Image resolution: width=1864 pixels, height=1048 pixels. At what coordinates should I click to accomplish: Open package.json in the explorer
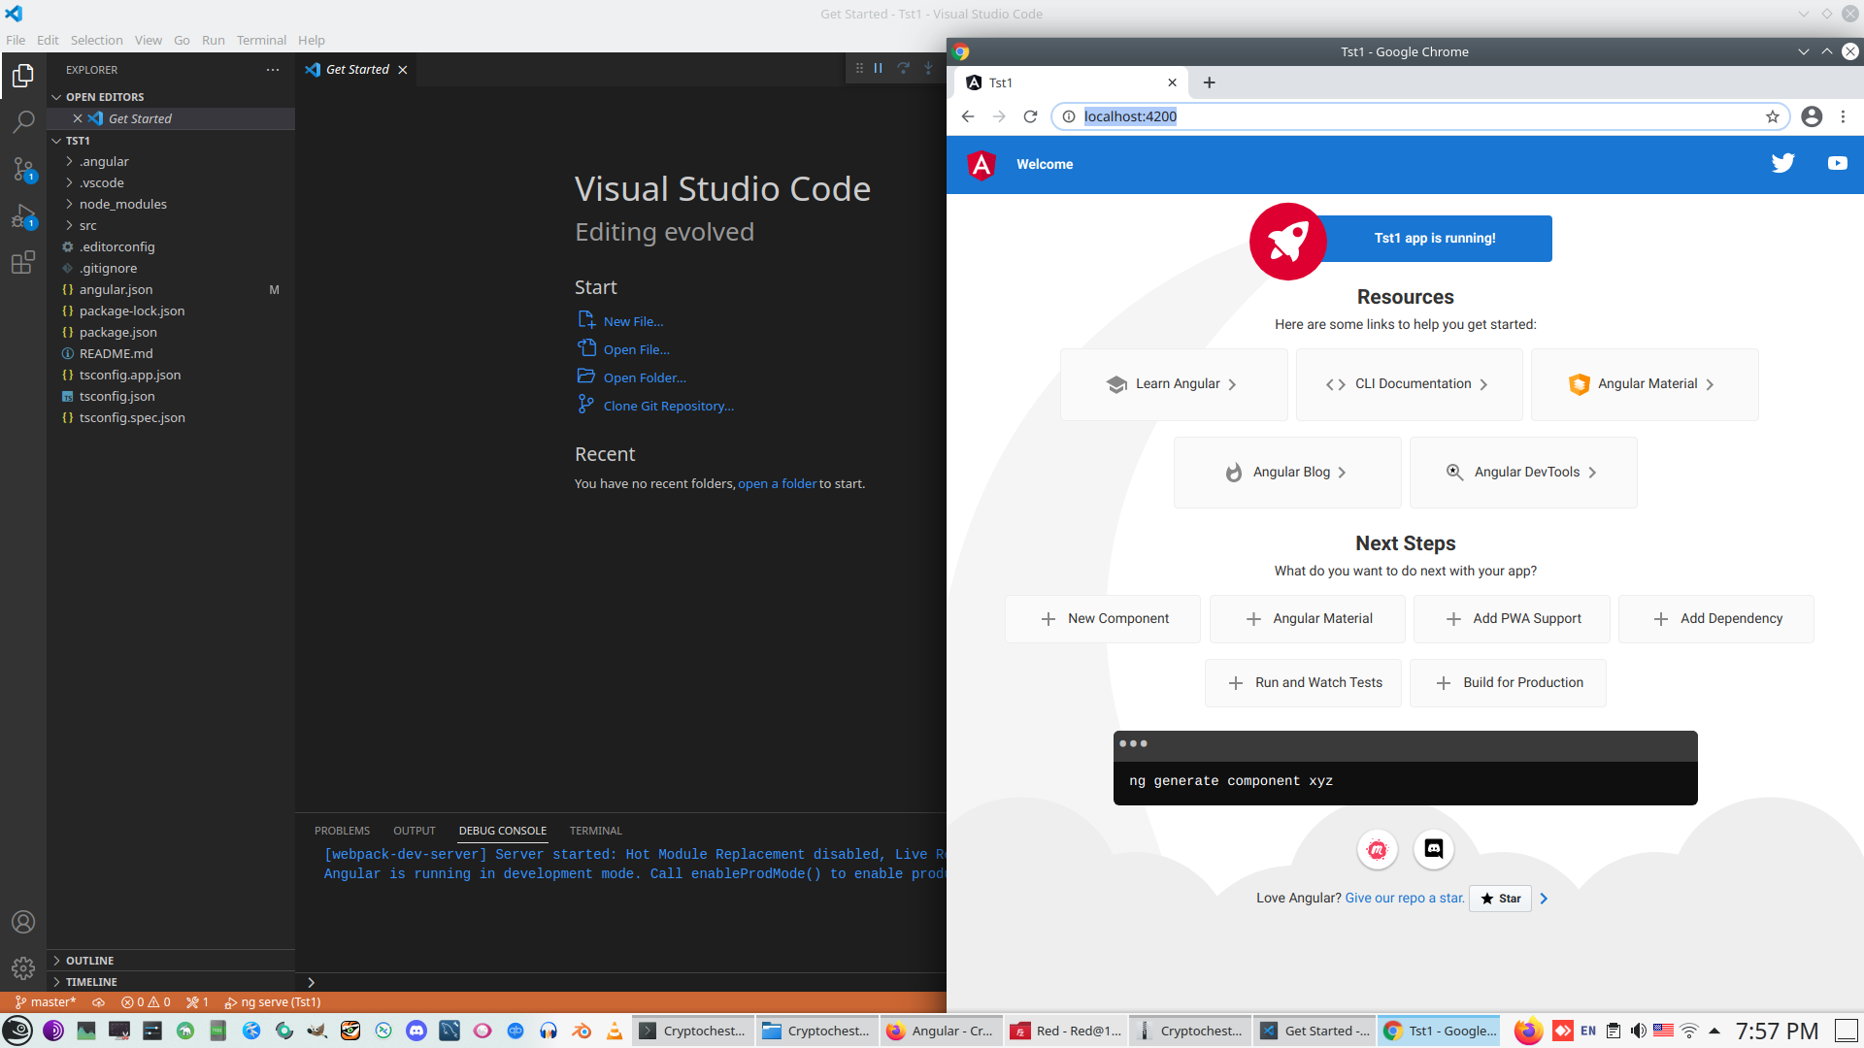click(117, 332)
